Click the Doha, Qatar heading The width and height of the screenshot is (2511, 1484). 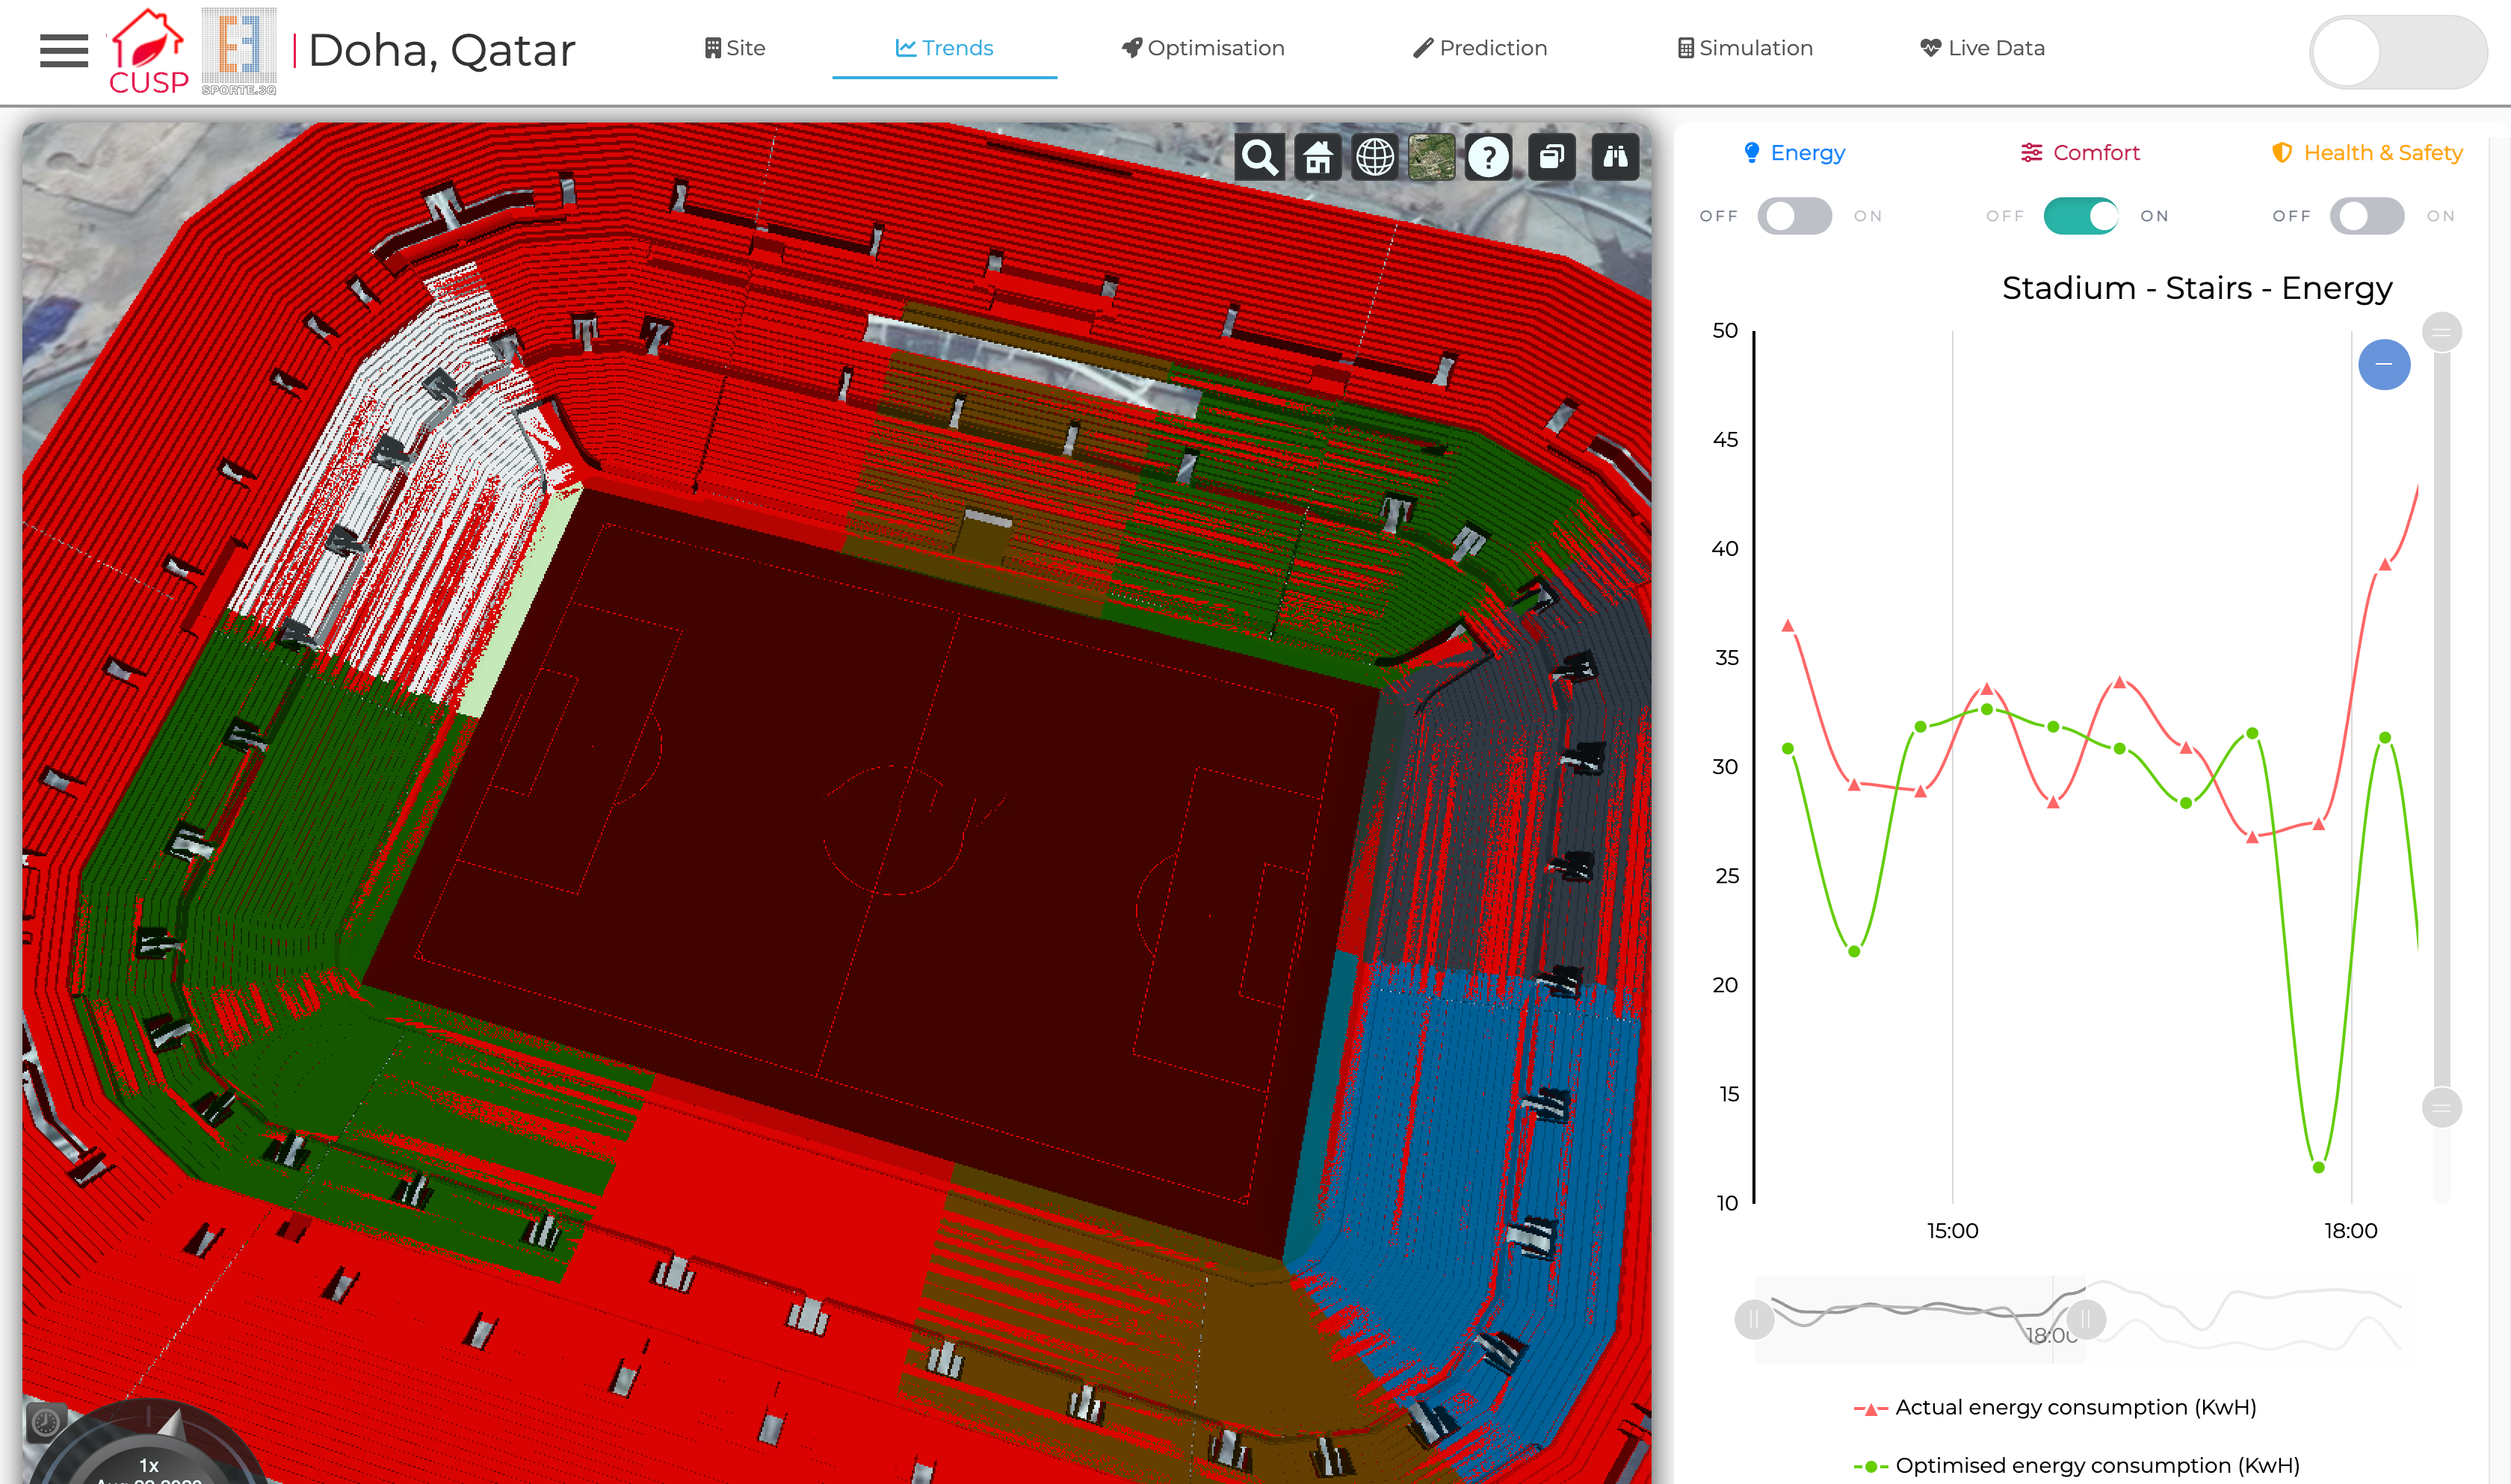[x=442, y=50]
